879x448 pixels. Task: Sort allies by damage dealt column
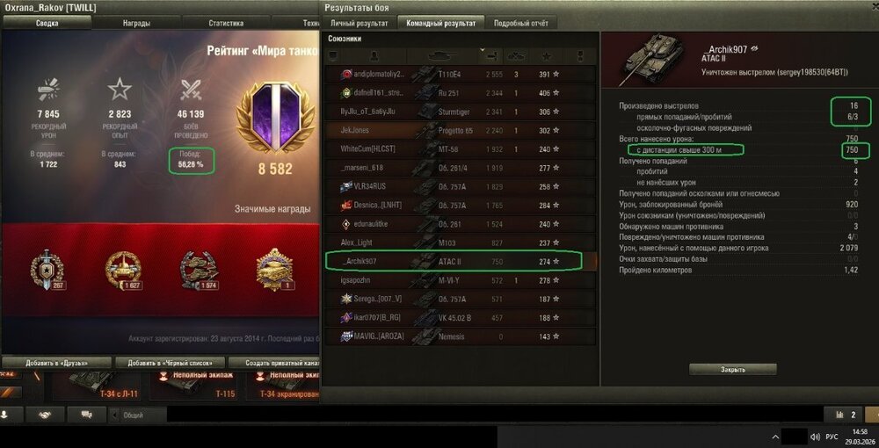tap(490, 56)
